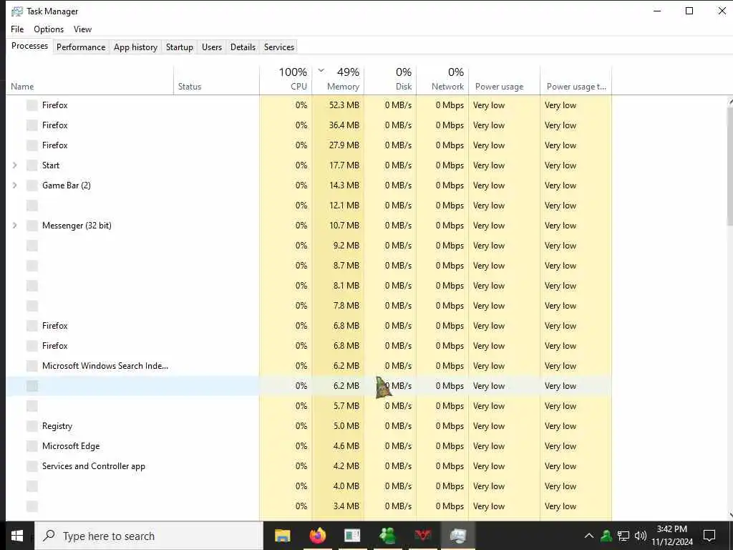Sort by the Power usage column header
This screenshot has width=733, height=550.
tap(505, 80)
